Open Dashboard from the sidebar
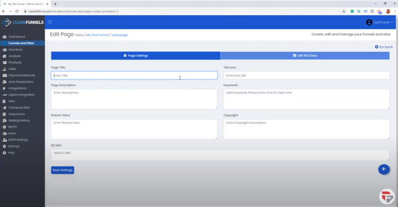This screenshot has width=398, height=207. pos(16,37)
